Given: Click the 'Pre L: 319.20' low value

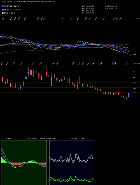Looking at the screenshot, I should 88,11.
